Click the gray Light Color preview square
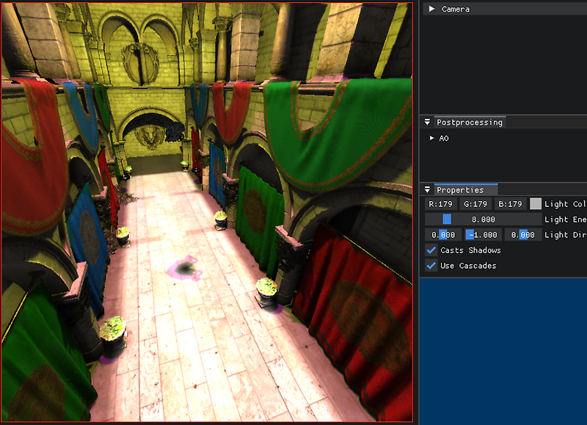The image size is (587, 425). (536, 203)
